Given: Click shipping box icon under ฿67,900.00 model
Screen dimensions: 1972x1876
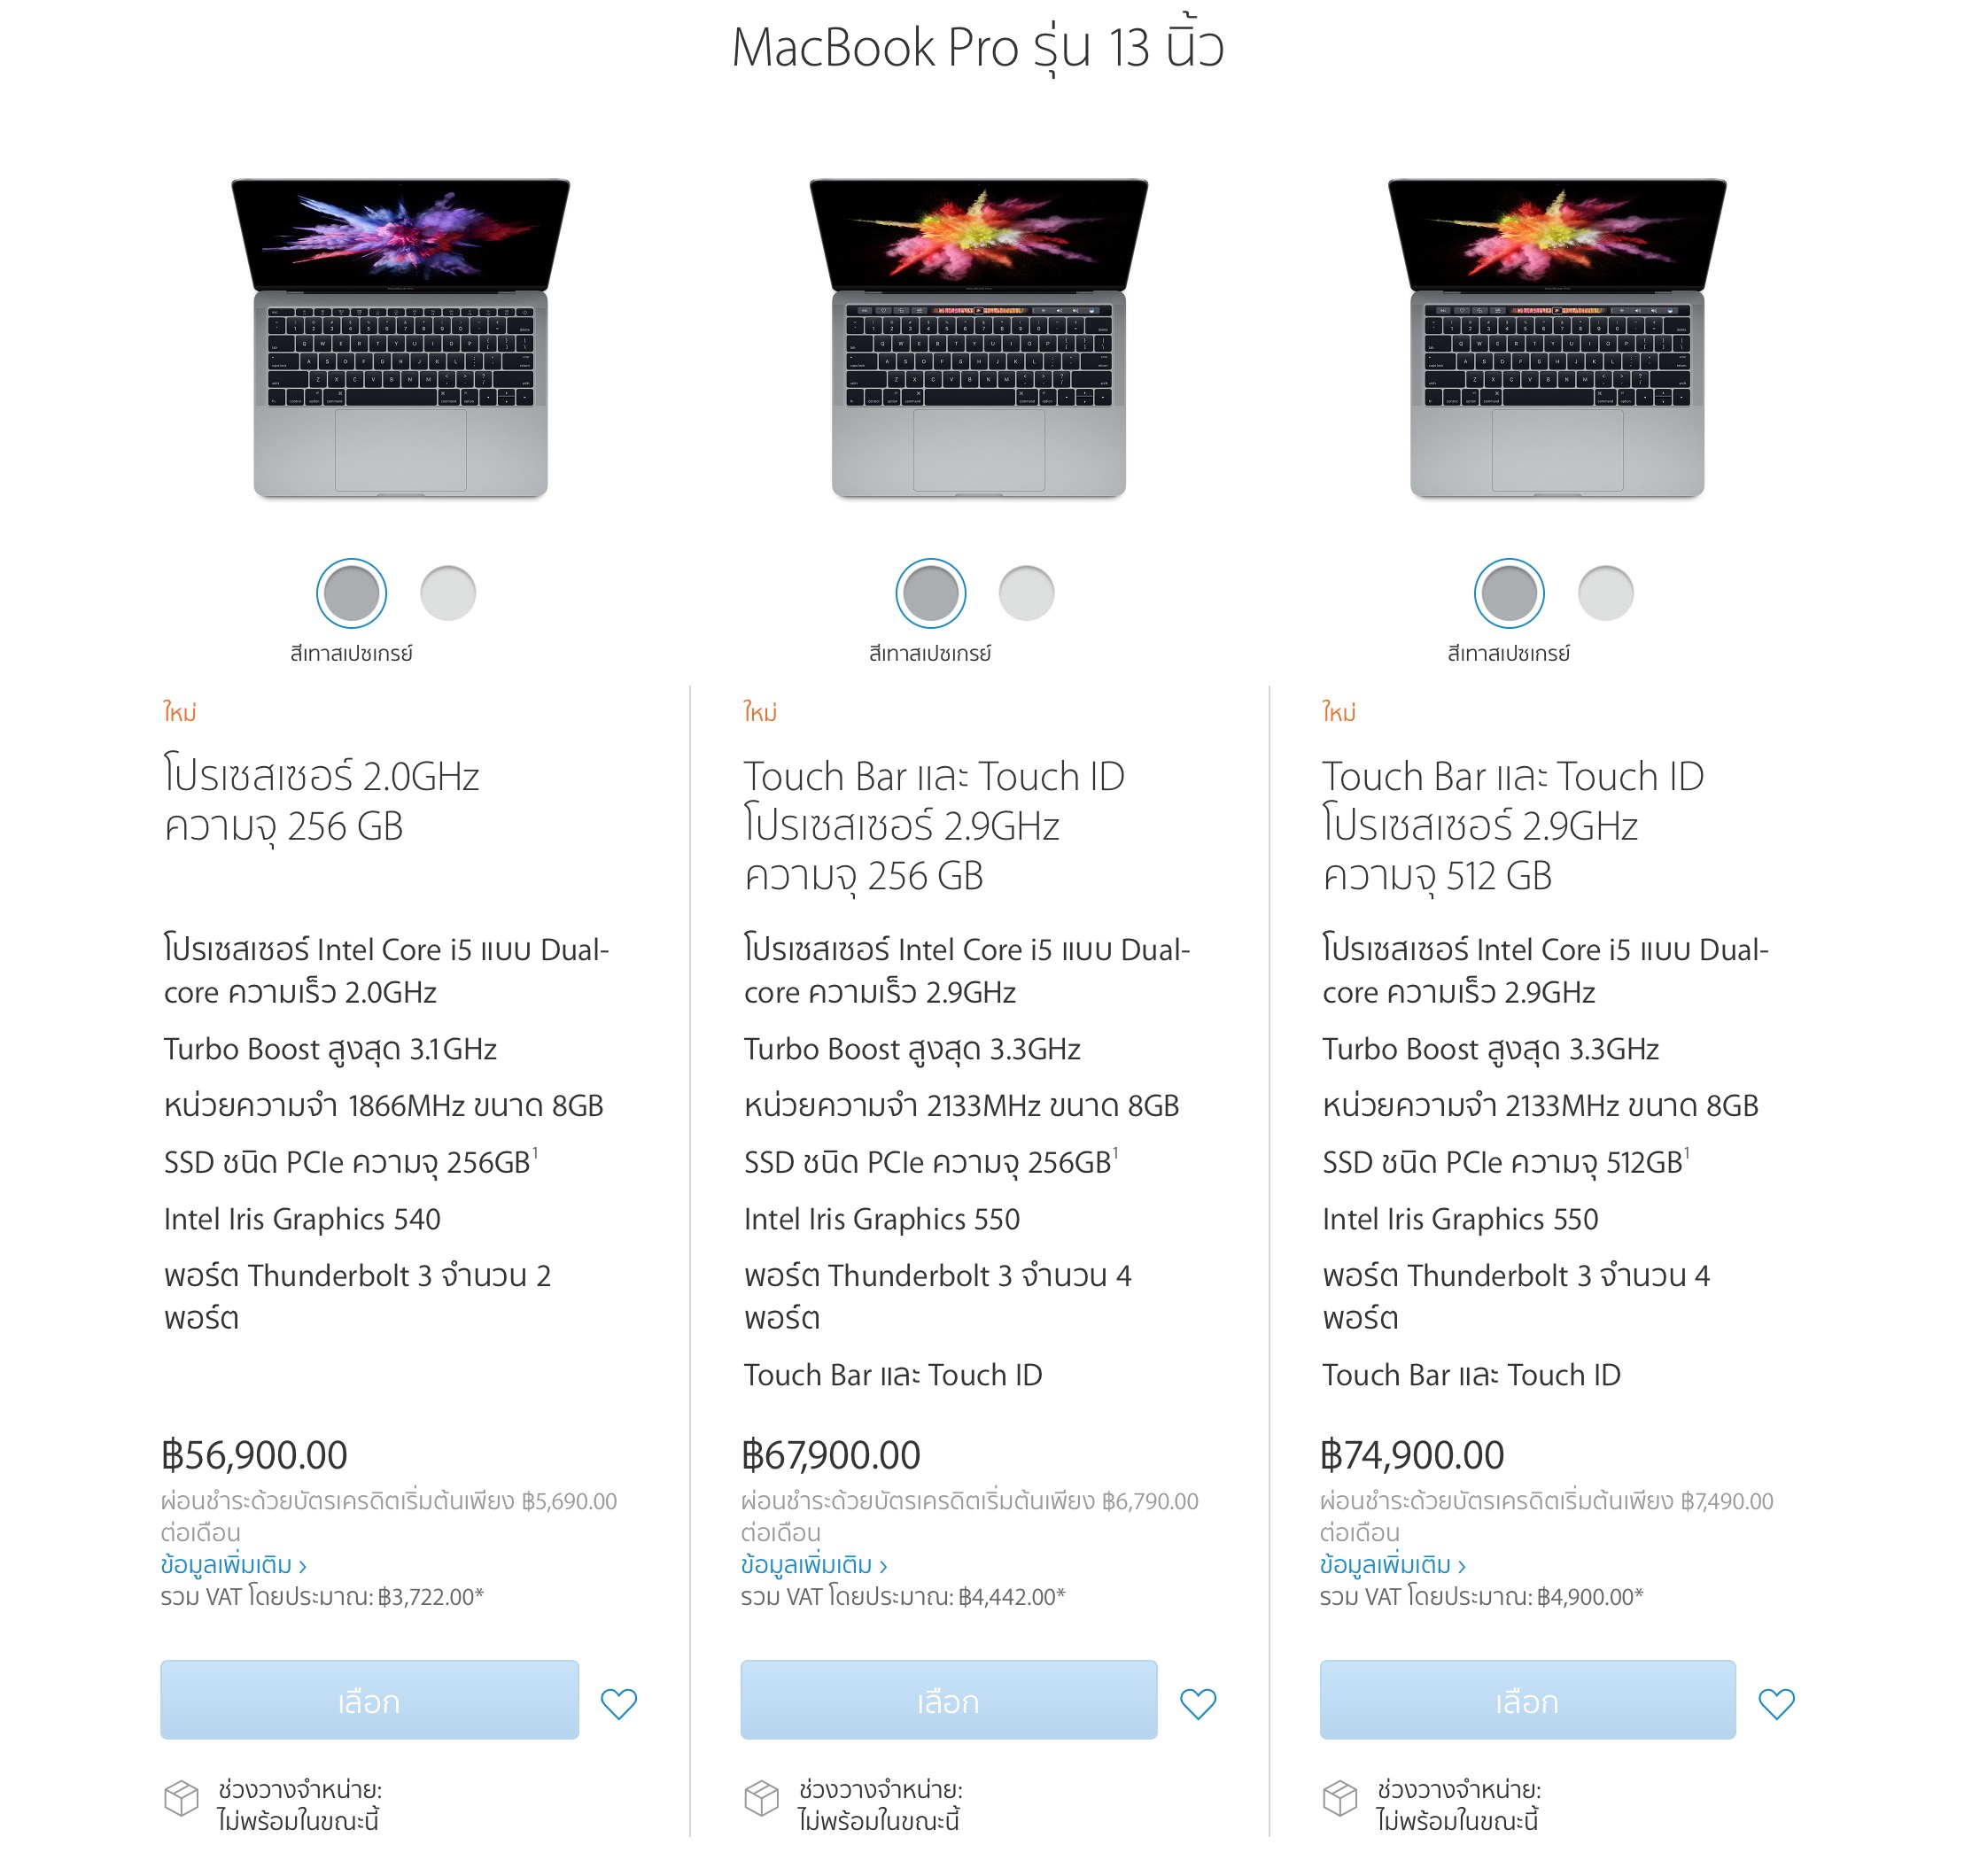Looking at the screenshot, I should 761,1798.
